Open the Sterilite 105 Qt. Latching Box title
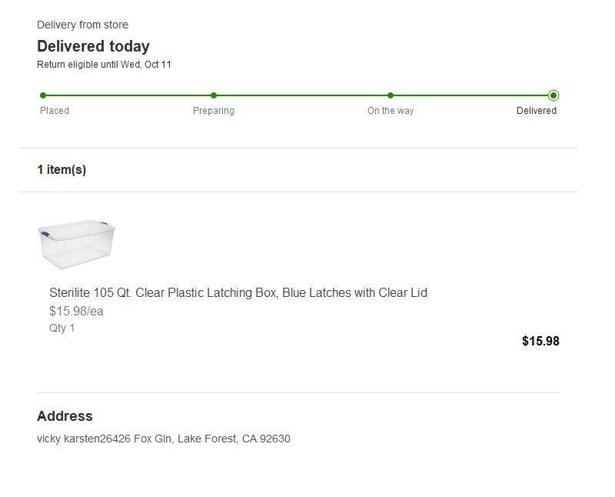Image resolution: width=615 pixels, height=497 pixels. (238, 293)
